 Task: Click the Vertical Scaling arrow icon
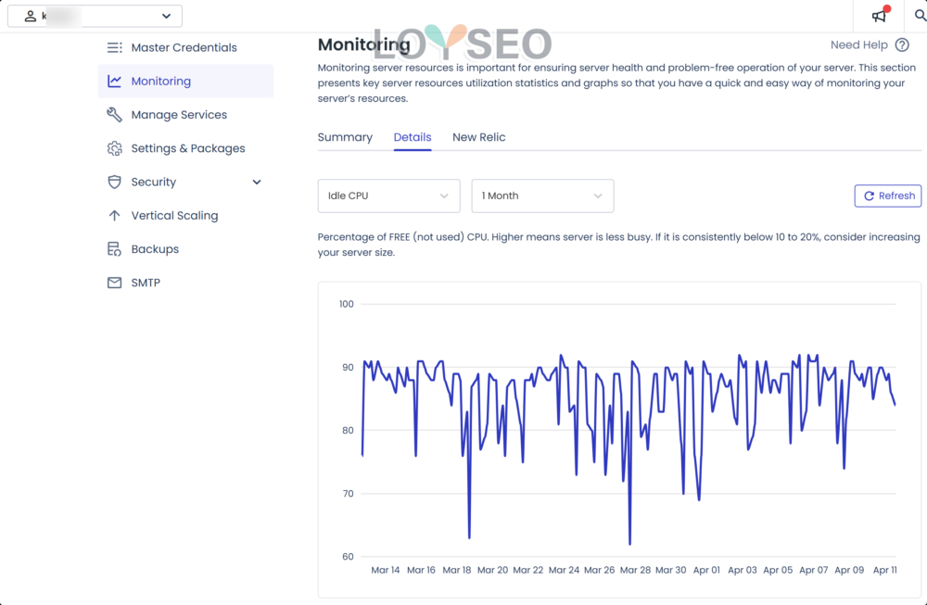[x=114, y=216]
